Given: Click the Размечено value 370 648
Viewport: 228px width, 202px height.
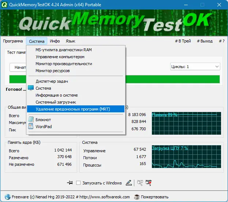Looking at the screenshot, I should coord(64,157).
